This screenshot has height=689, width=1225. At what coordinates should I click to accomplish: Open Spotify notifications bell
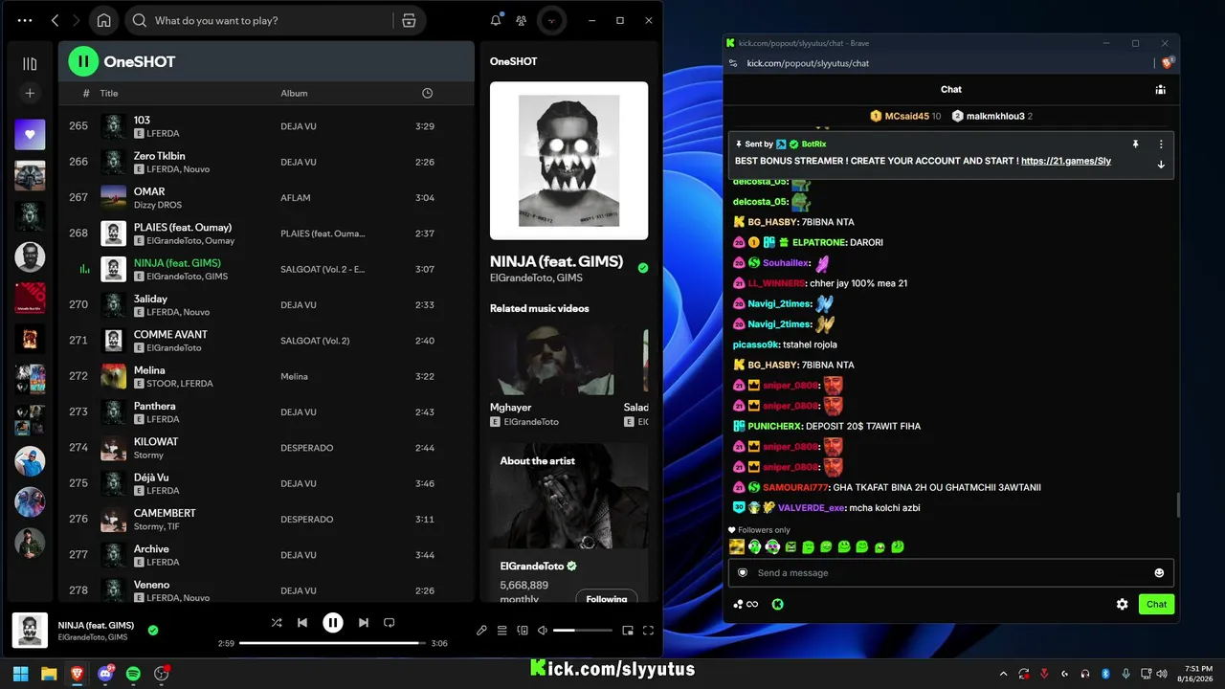point(496,20)
